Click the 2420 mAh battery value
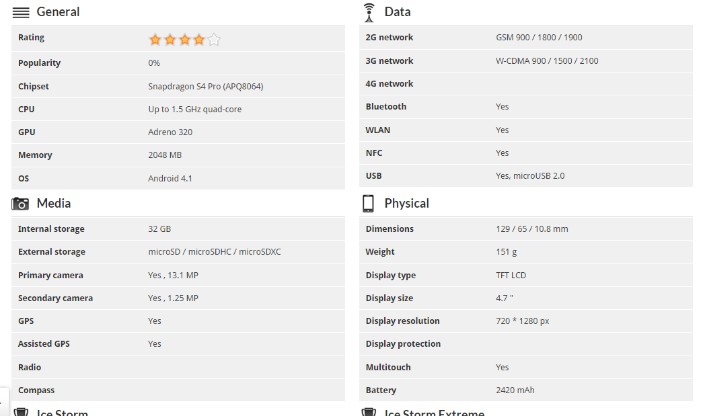 [515, 390]
